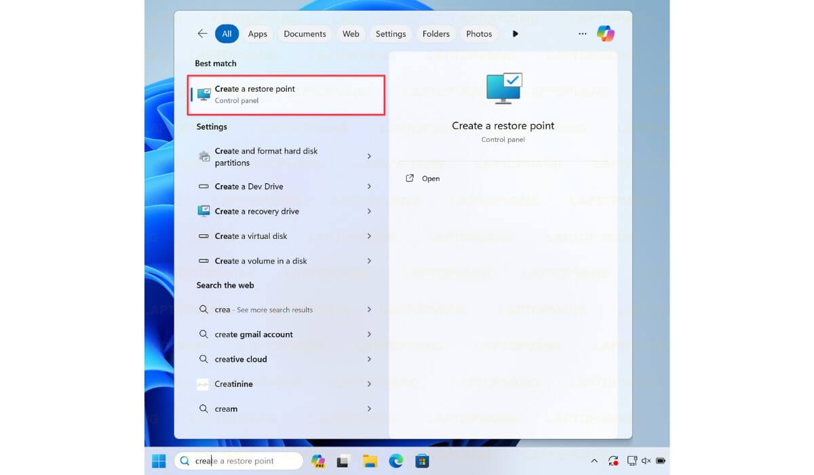Screen dimensions: 814x475
Task: Click the large restore point icon in preview pane
Action: (x=504, y=88)
